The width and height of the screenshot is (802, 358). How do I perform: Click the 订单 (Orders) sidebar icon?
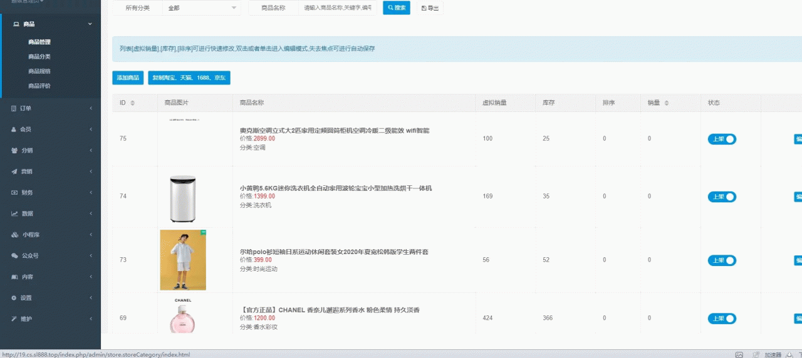14,108
